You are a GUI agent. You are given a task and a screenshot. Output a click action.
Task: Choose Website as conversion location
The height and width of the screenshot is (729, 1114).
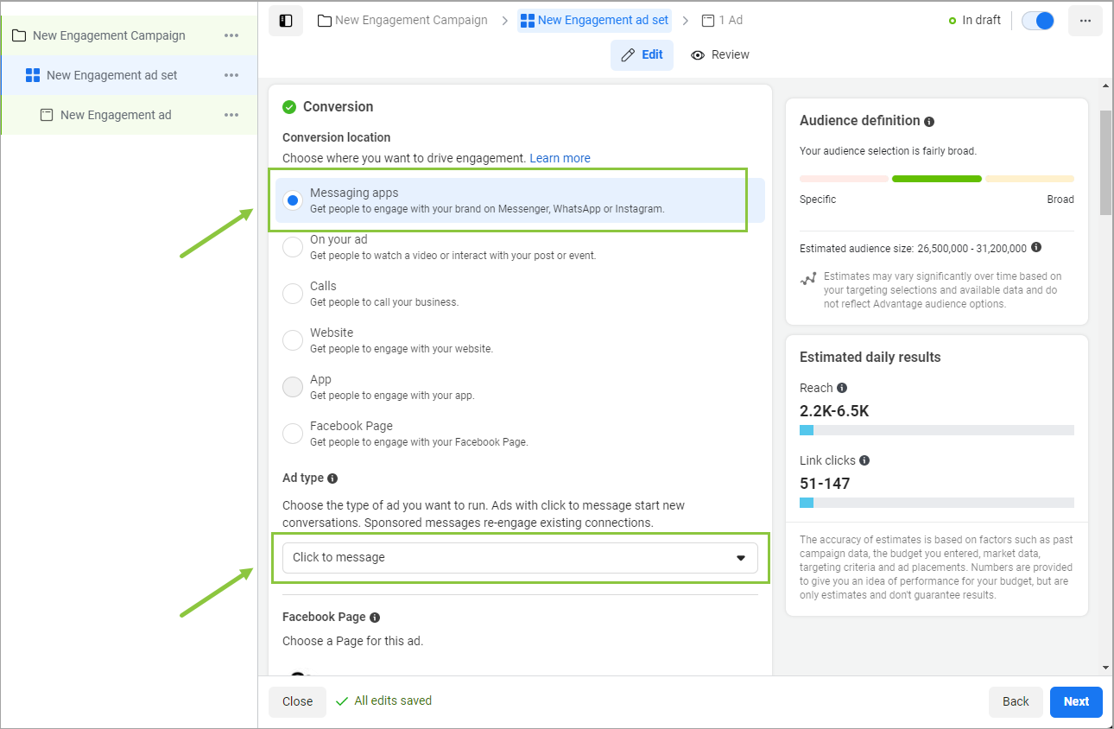293,340
